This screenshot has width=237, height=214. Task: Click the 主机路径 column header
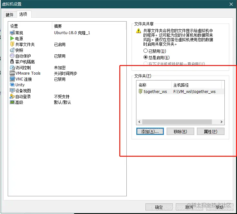tap(196, 85)
